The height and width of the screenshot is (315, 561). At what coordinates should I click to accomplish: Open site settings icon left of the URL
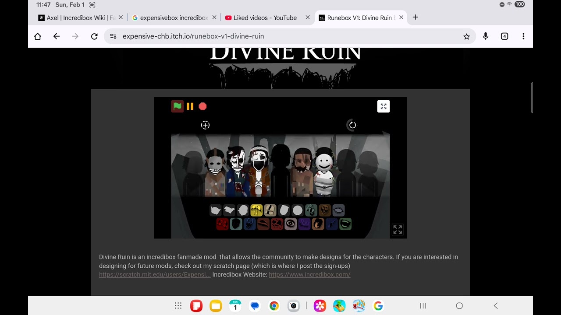point(114,36)
